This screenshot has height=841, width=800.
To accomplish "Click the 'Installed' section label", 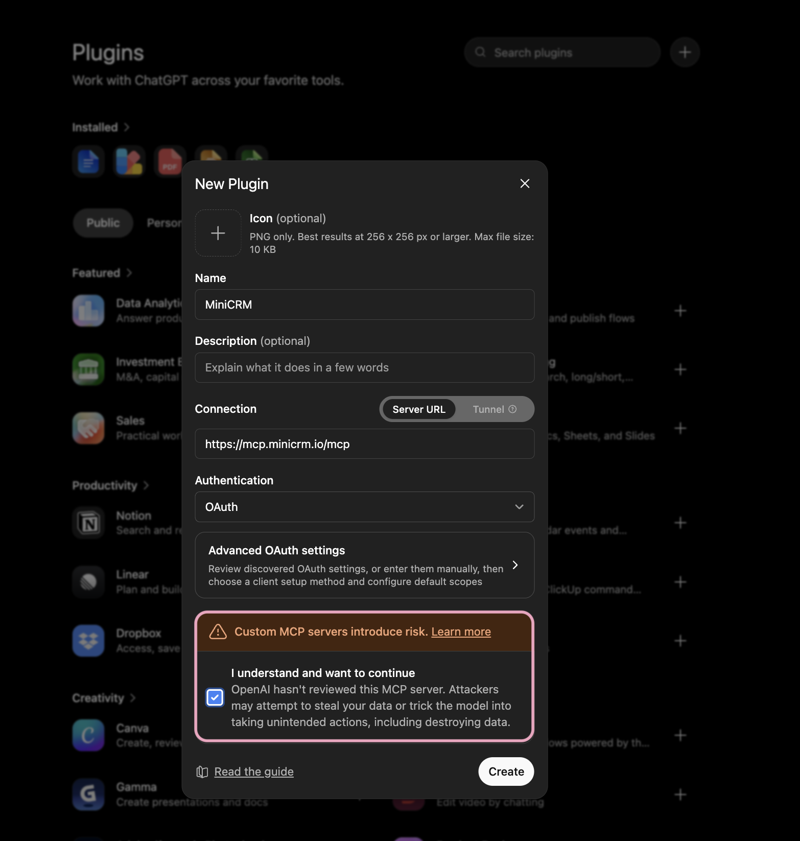I will 95,127.
